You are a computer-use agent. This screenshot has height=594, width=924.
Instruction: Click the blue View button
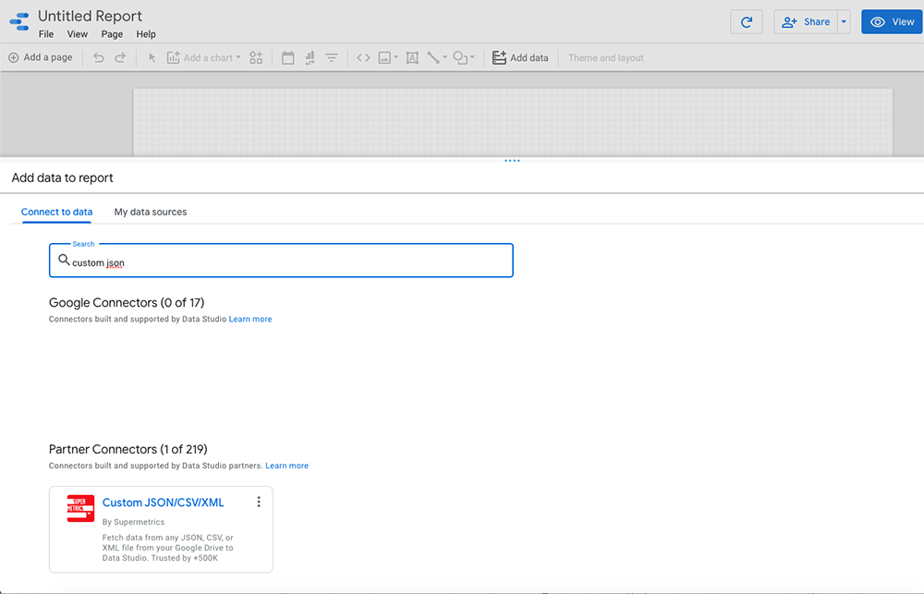click(x=893, y=22)
